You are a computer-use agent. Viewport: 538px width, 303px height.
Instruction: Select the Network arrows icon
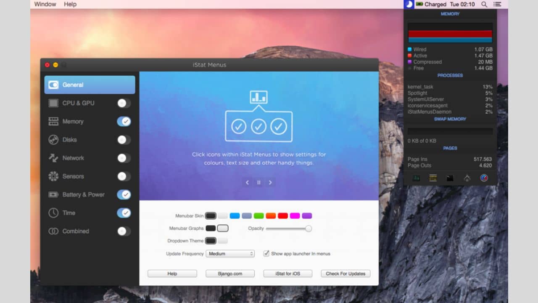[x=53, y=158]
